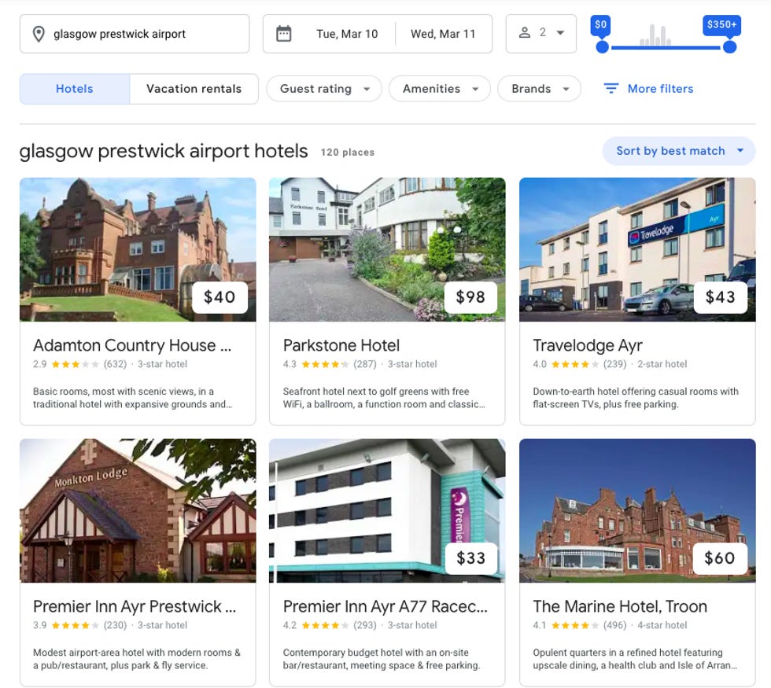The width and height of the screenshot is (771, 688).
Task: Click the (239) review count
Action: tap(615, 364)
